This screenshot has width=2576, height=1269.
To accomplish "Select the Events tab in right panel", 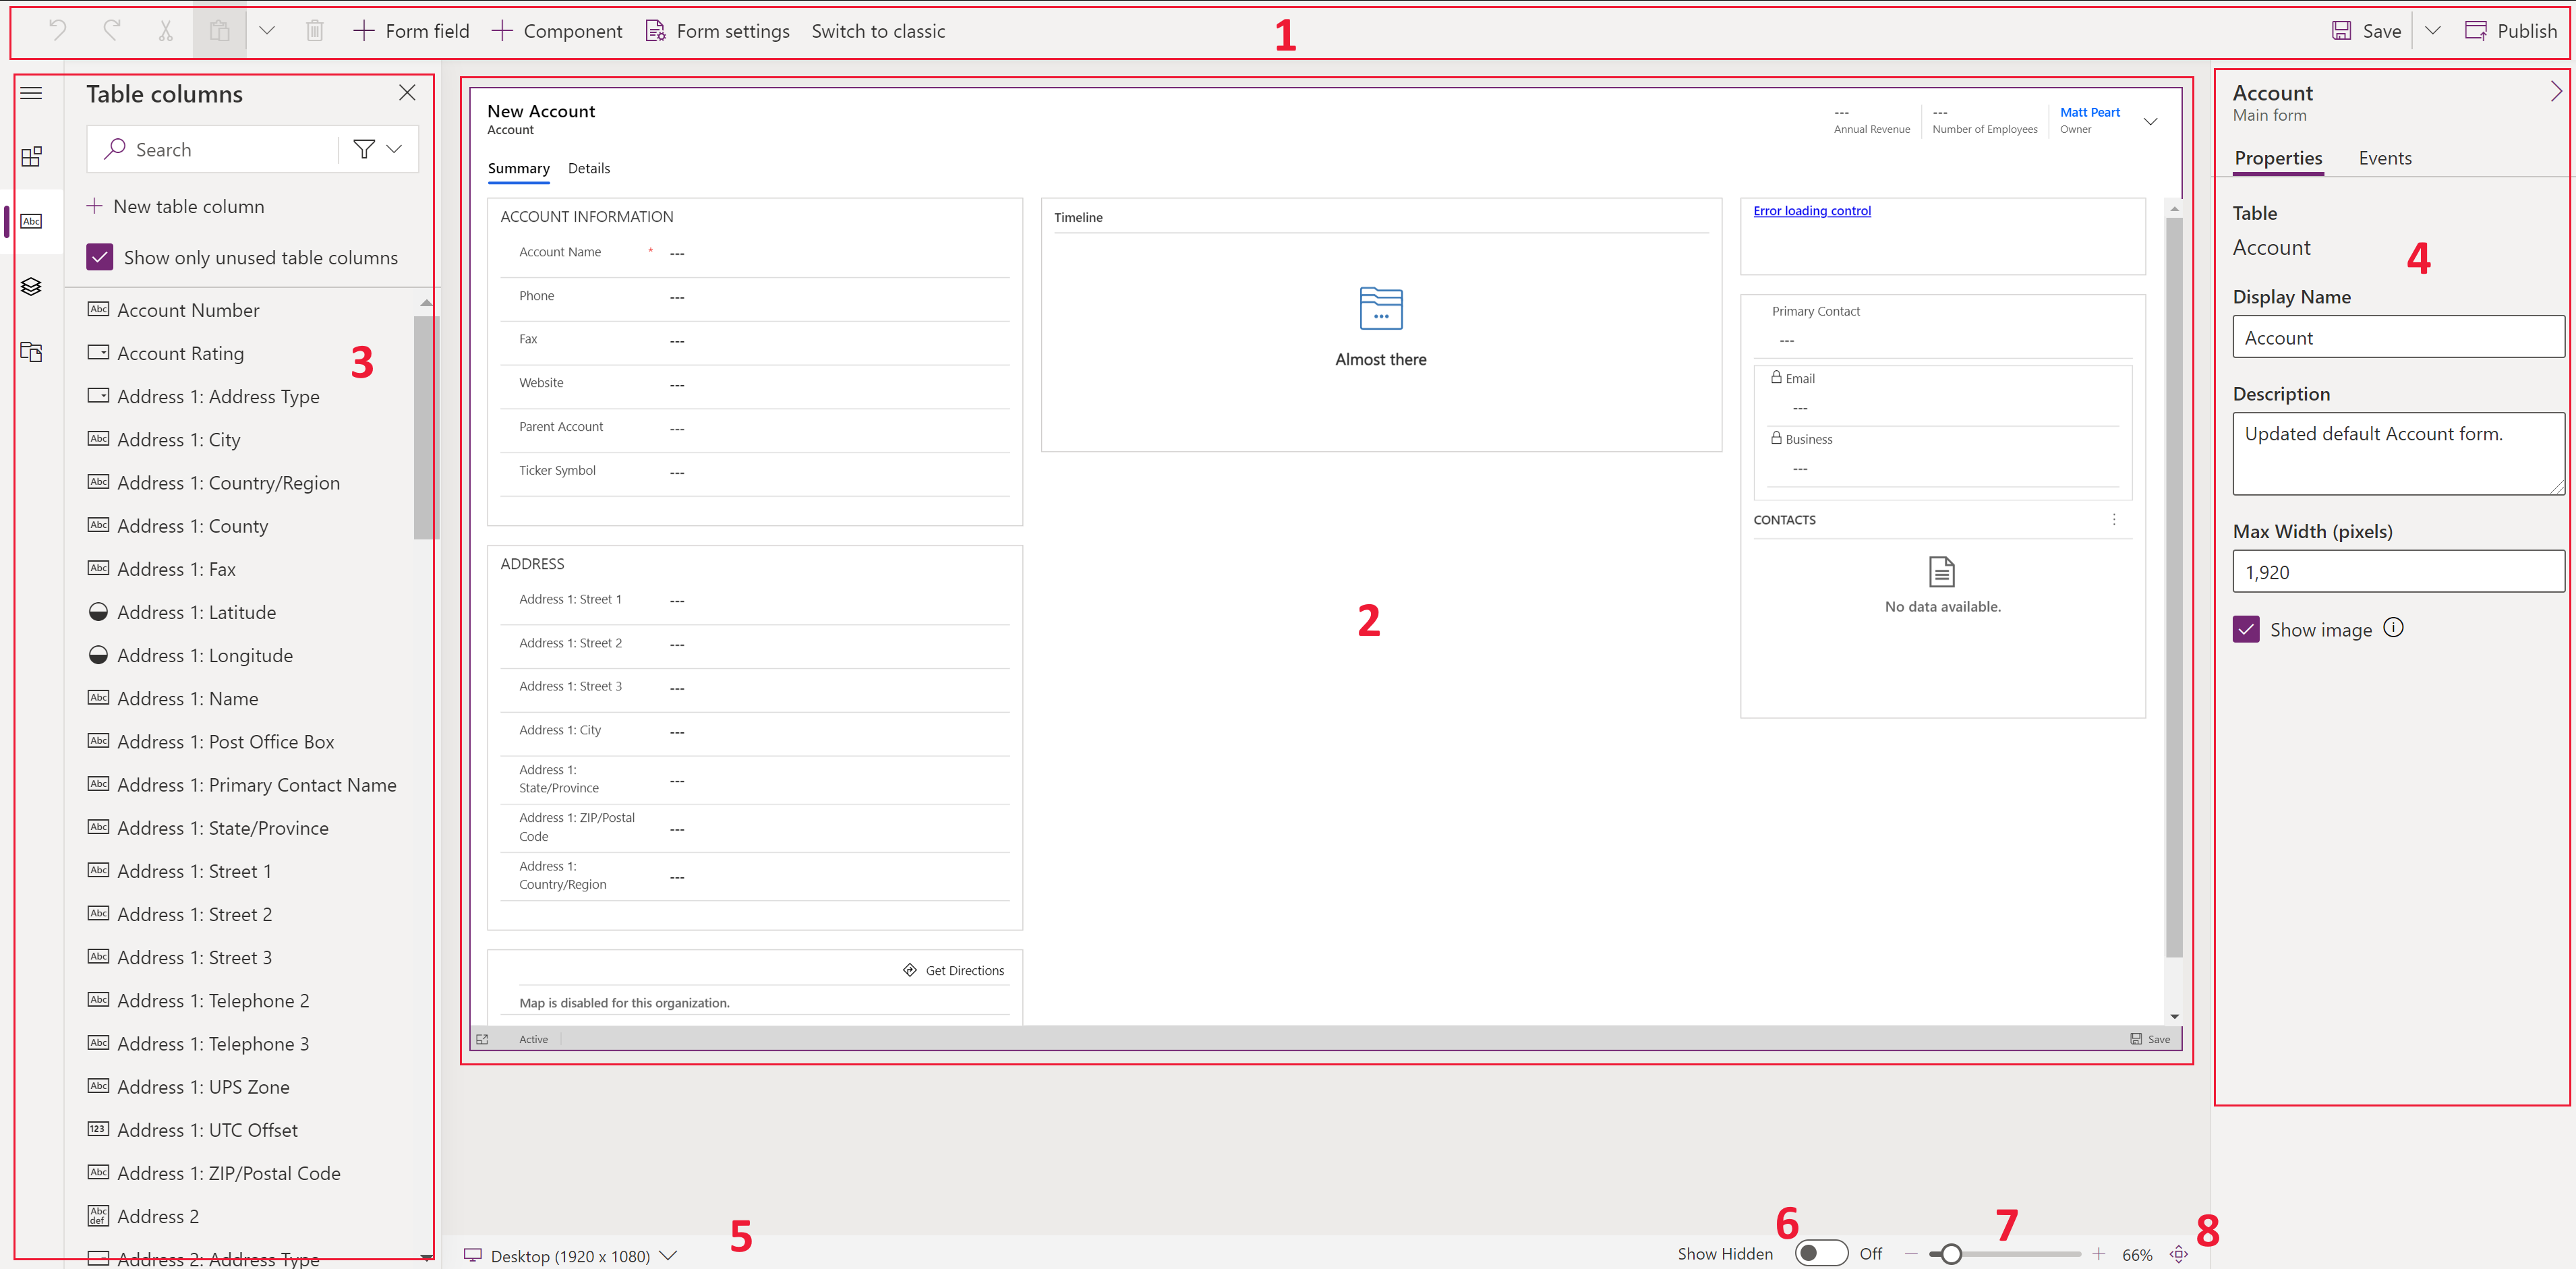I will point(2385,158).
